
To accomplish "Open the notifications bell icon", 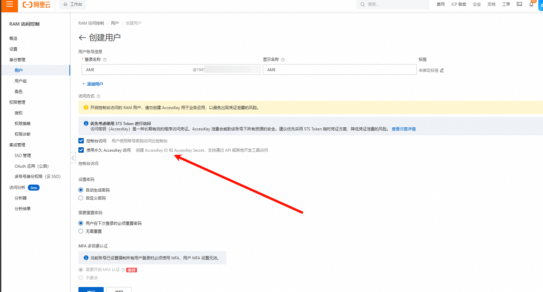I will 532,4.
